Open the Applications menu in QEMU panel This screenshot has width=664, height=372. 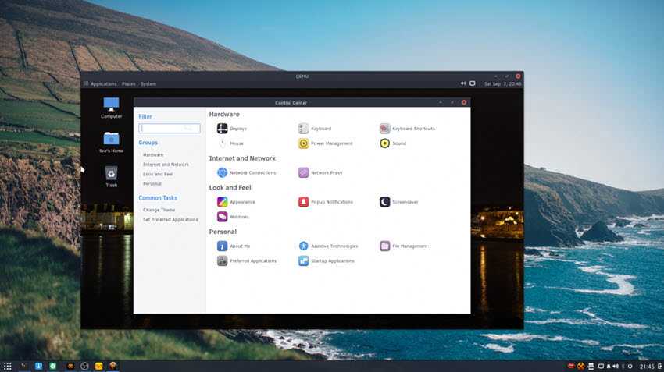pyautogui.click(x=104, y=83)
